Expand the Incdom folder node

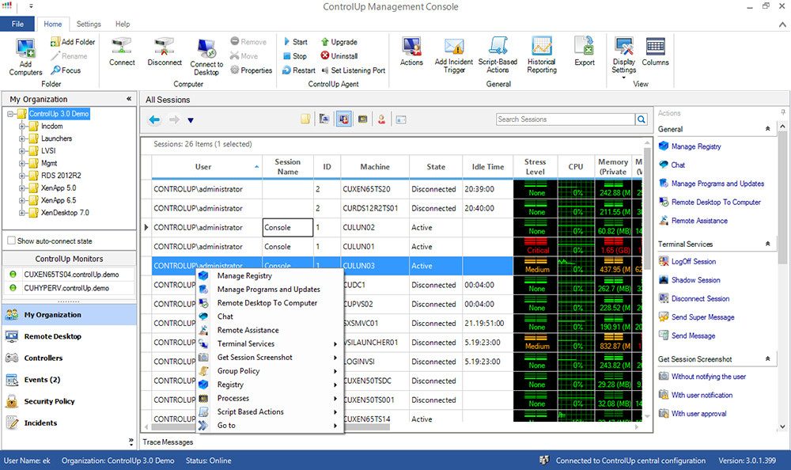pyautogui.click(x=21, y=127)
